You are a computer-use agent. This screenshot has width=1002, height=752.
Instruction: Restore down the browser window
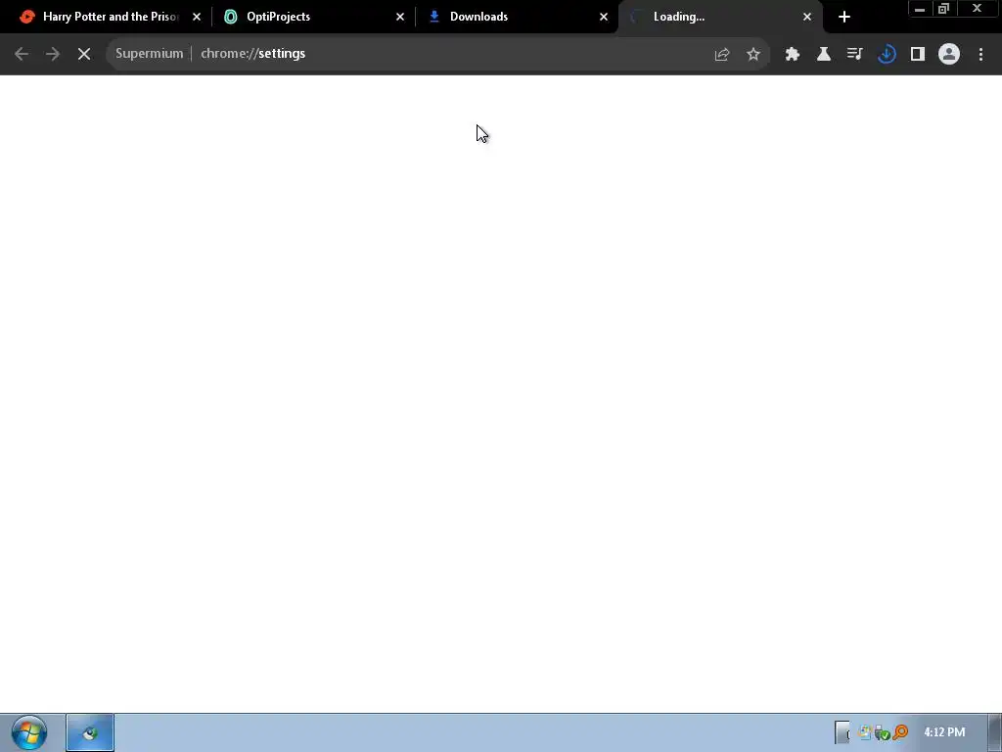(x=944, y=9)
